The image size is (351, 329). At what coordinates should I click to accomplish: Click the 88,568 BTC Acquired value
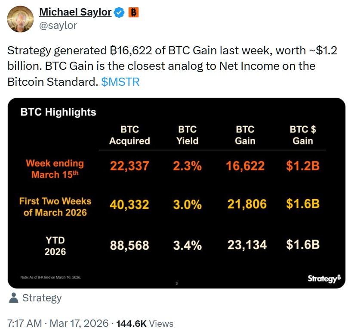click(x=129, y=246)
